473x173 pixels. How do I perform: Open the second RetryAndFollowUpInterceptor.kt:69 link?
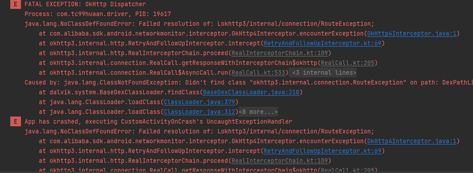323,151
